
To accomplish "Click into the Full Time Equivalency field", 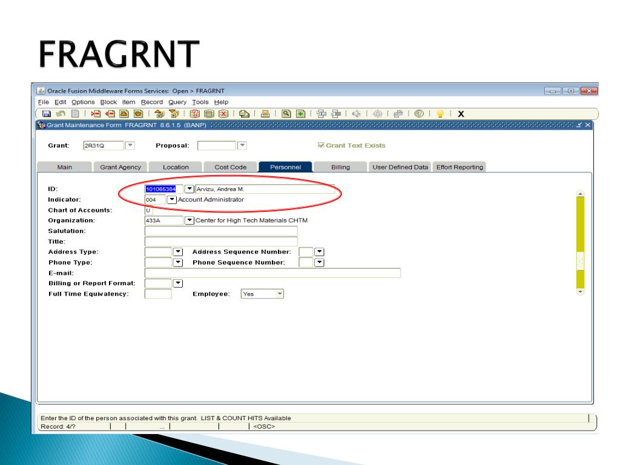I will [x=158, y=294].
